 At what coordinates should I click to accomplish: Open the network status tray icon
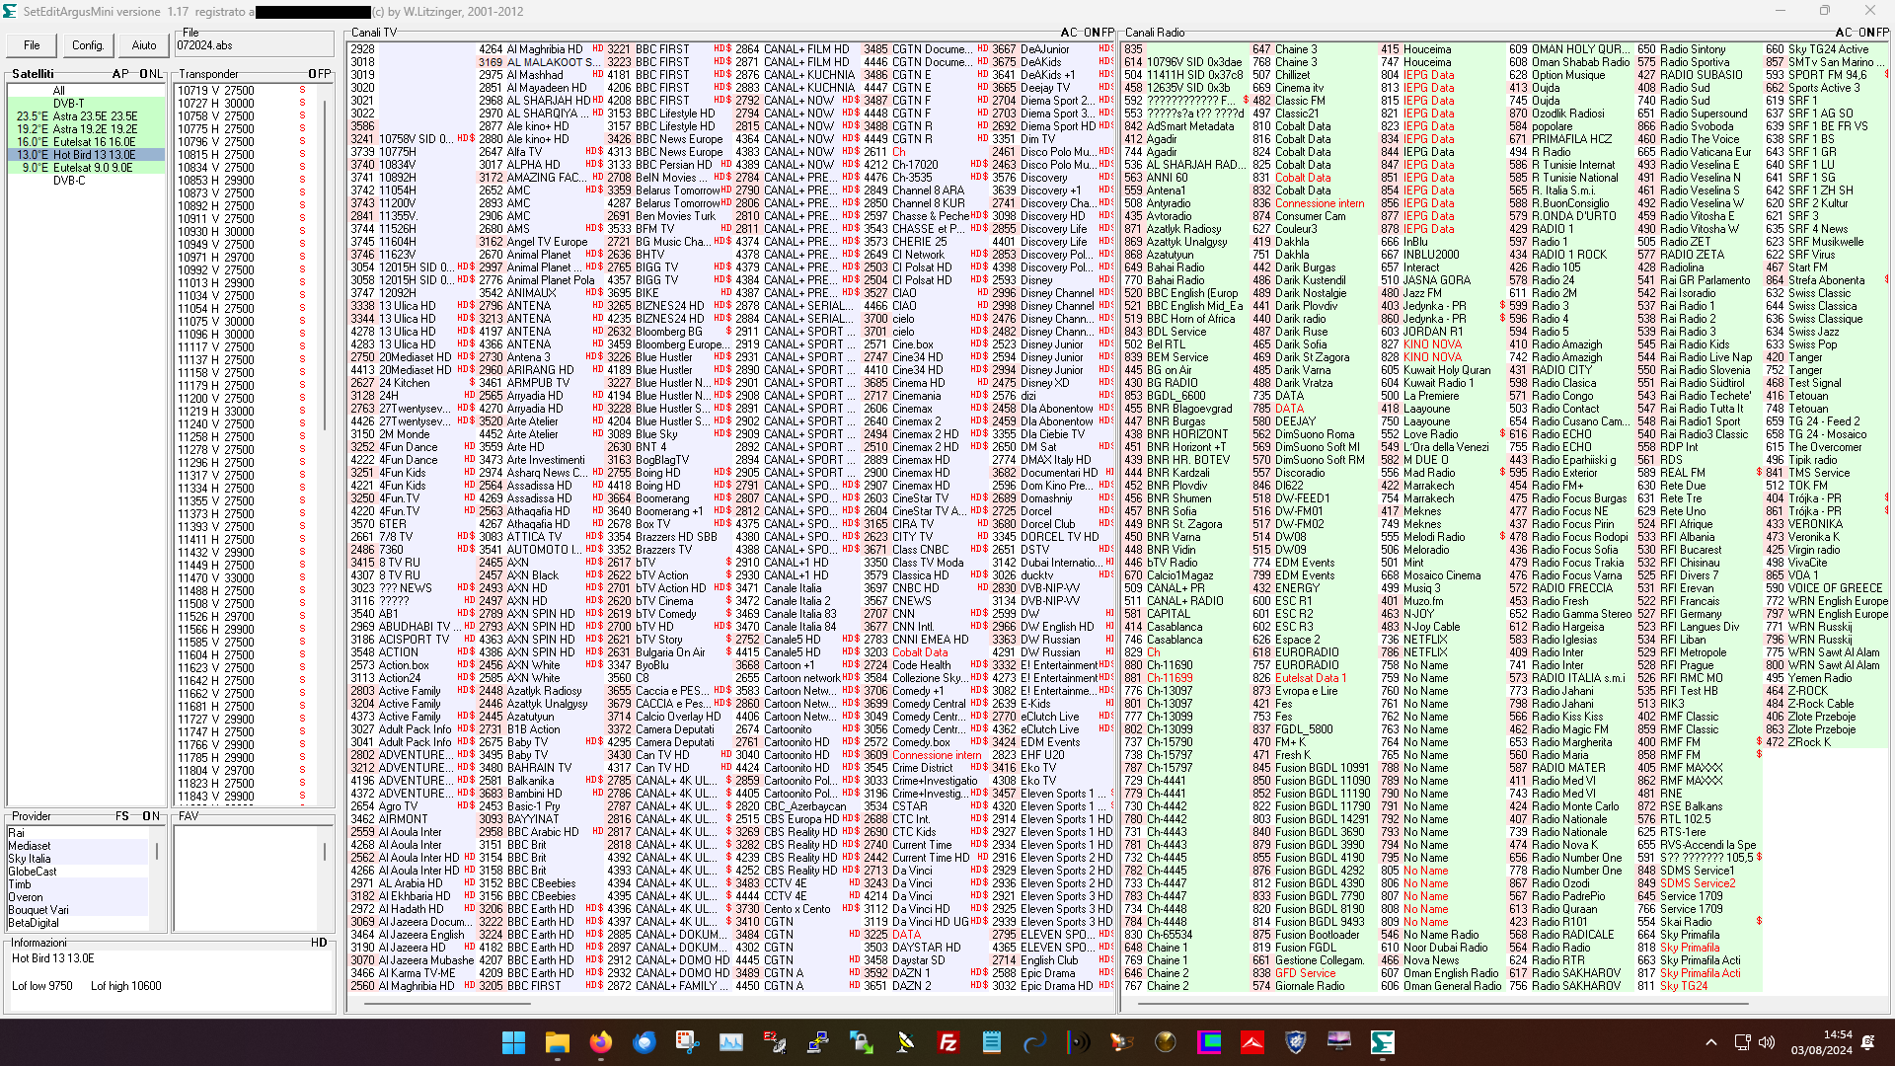pyautogui.click(x=1742, y=1042)
